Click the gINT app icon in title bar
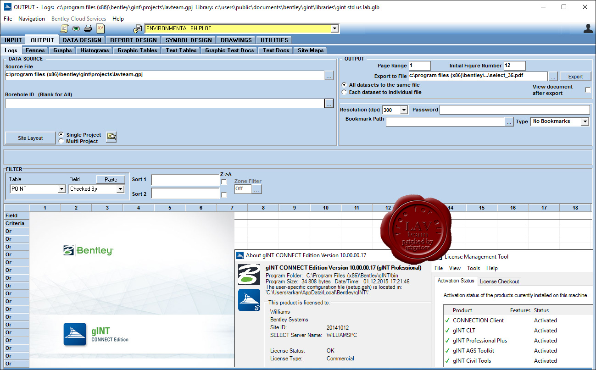Image resolution: width=596 pixels, height=370 pixels. point(7,7)
